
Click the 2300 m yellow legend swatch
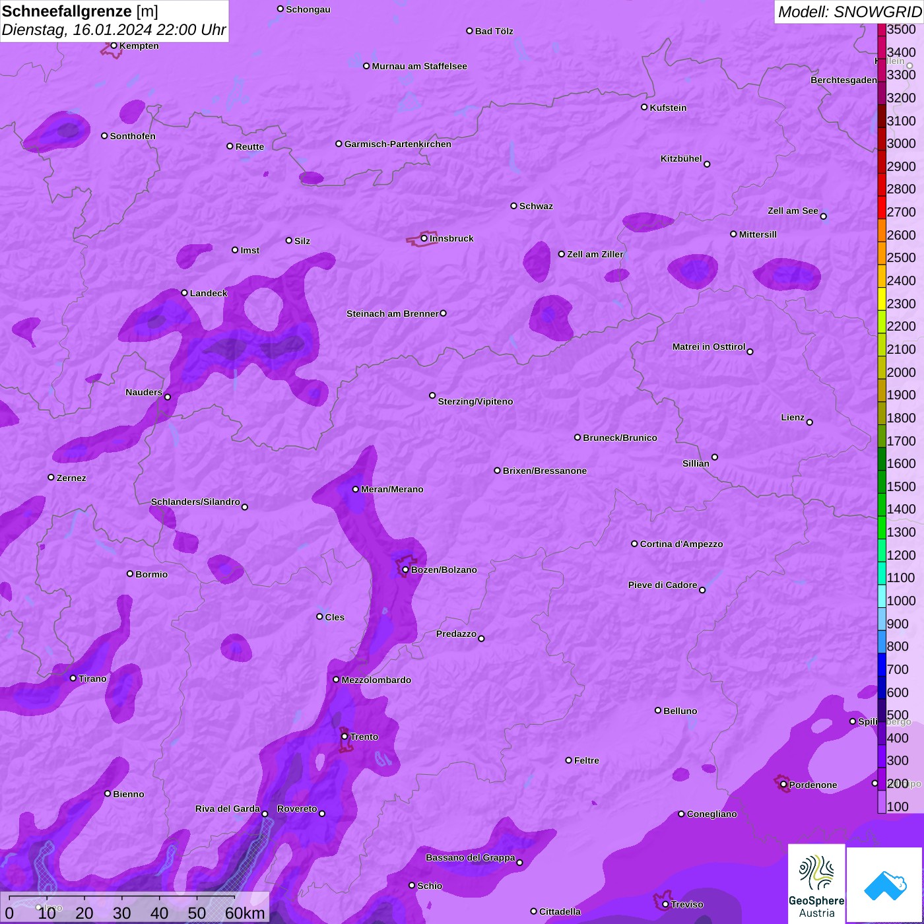(882, 299)
